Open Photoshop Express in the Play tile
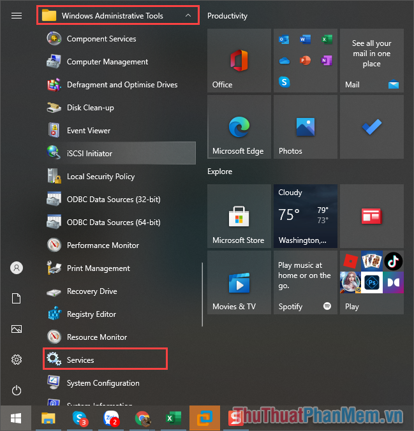Image resolution: width=414 pixels, height=431 pixels. 372,282
